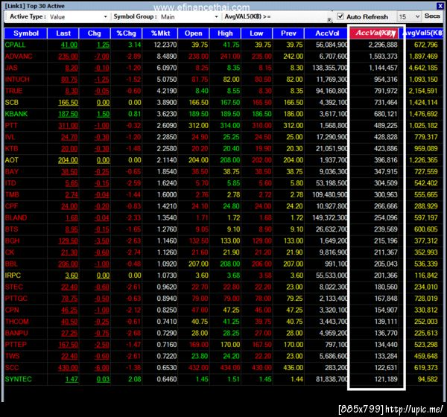This screenshot has width=447, height=417.
Task: Click SCC's last price 430.00
Action: (x=68, y=369)
